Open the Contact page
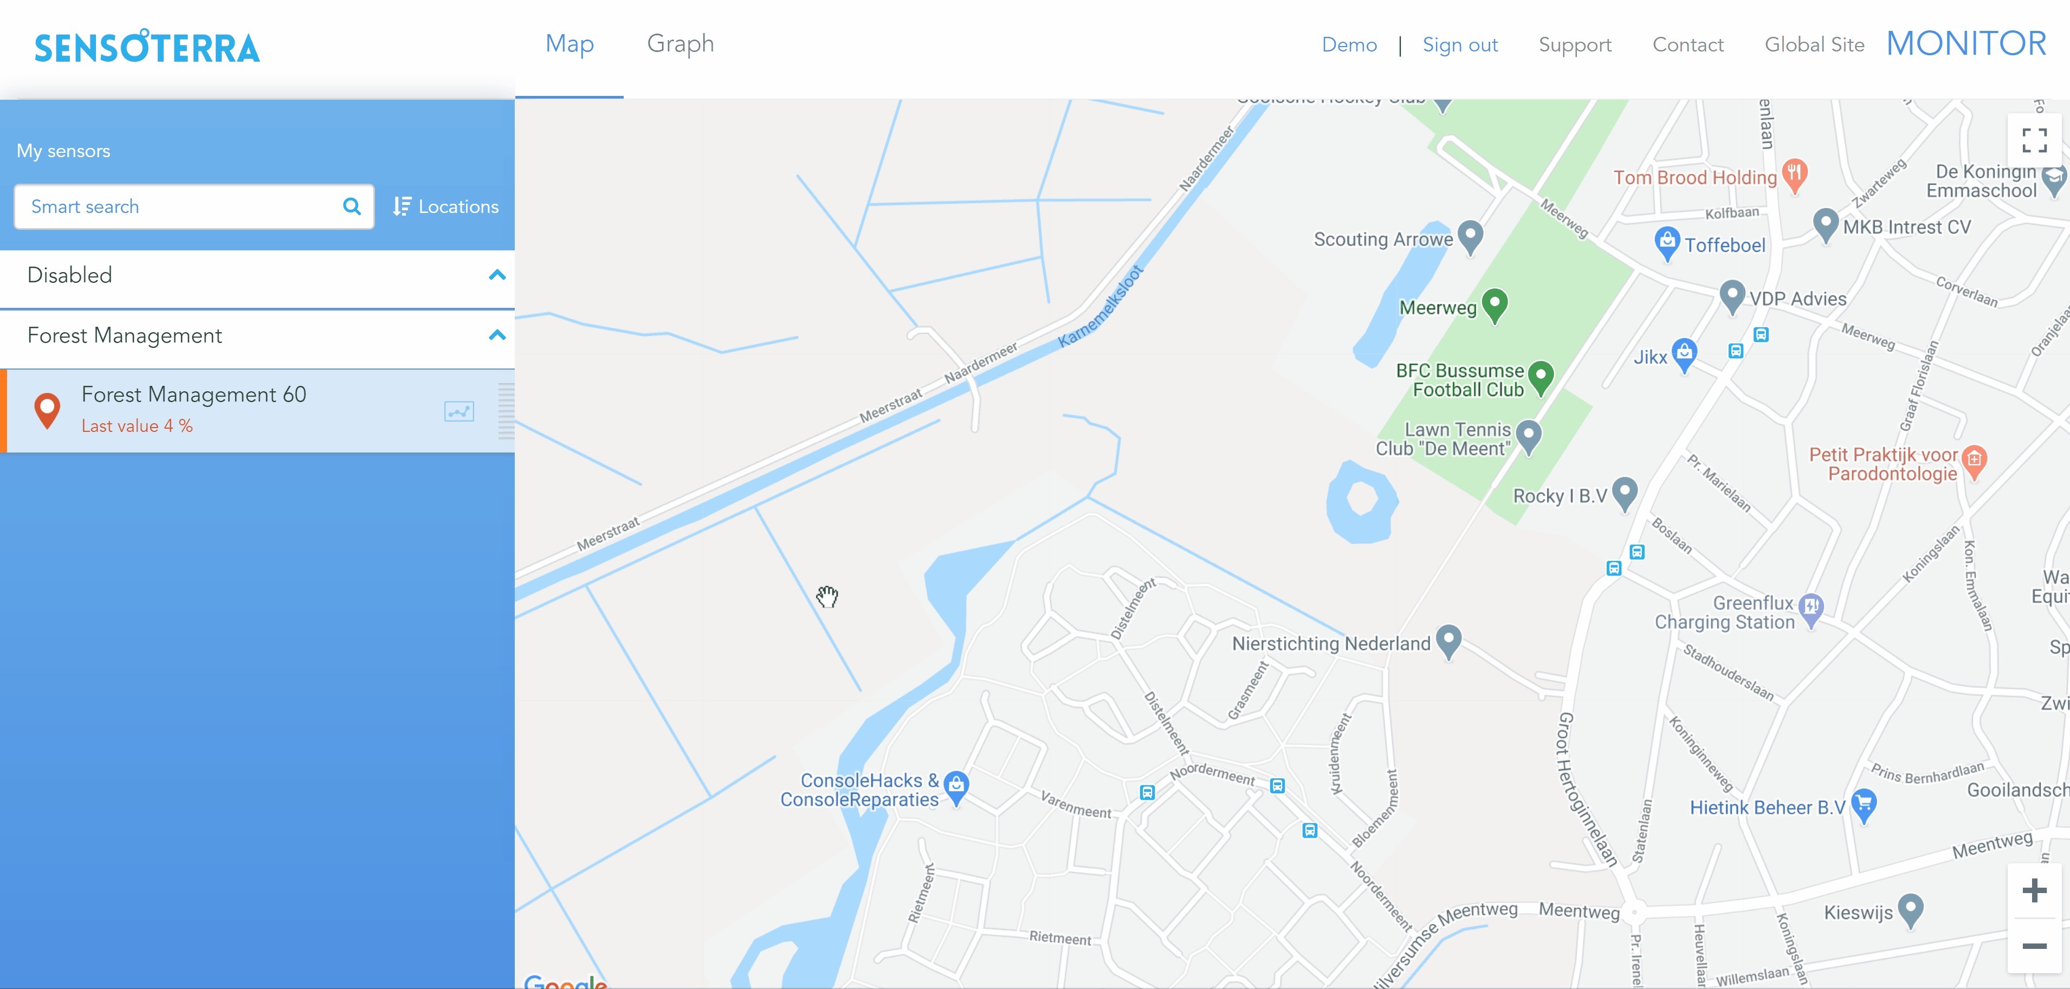The width and height of the screenshot is (2070, 989). (1687, 45)
